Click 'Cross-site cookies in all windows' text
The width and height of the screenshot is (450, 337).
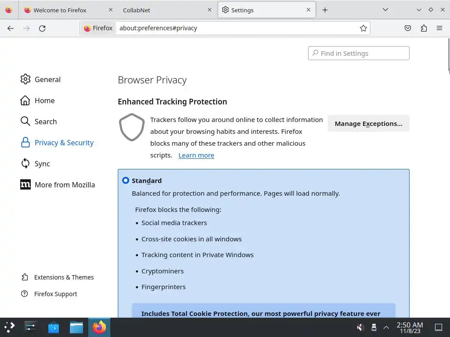tap(192, 239)
